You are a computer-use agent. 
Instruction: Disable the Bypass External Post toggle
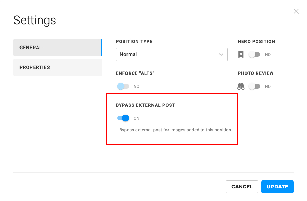123,118
